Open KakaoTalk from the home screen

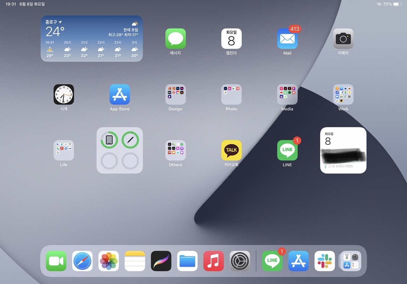click(231, 150)
